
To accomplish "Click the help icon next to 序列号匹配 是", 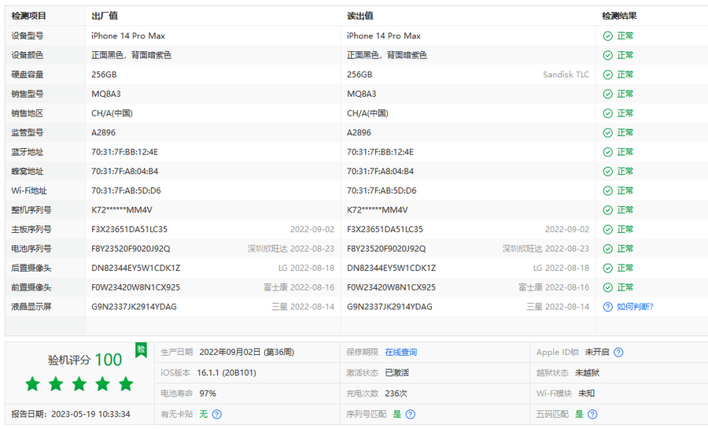I will 411,414.
